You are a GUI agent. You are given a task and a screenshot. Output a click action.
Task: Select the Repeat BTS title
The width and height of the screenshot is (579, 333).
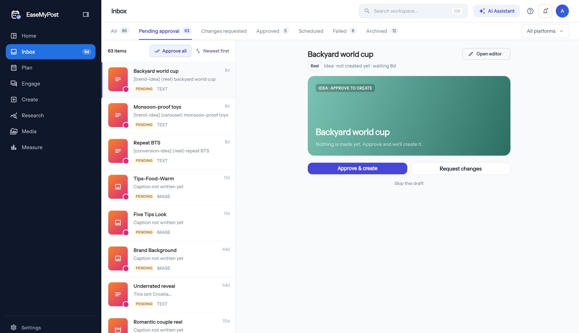(x=147, y=143)
